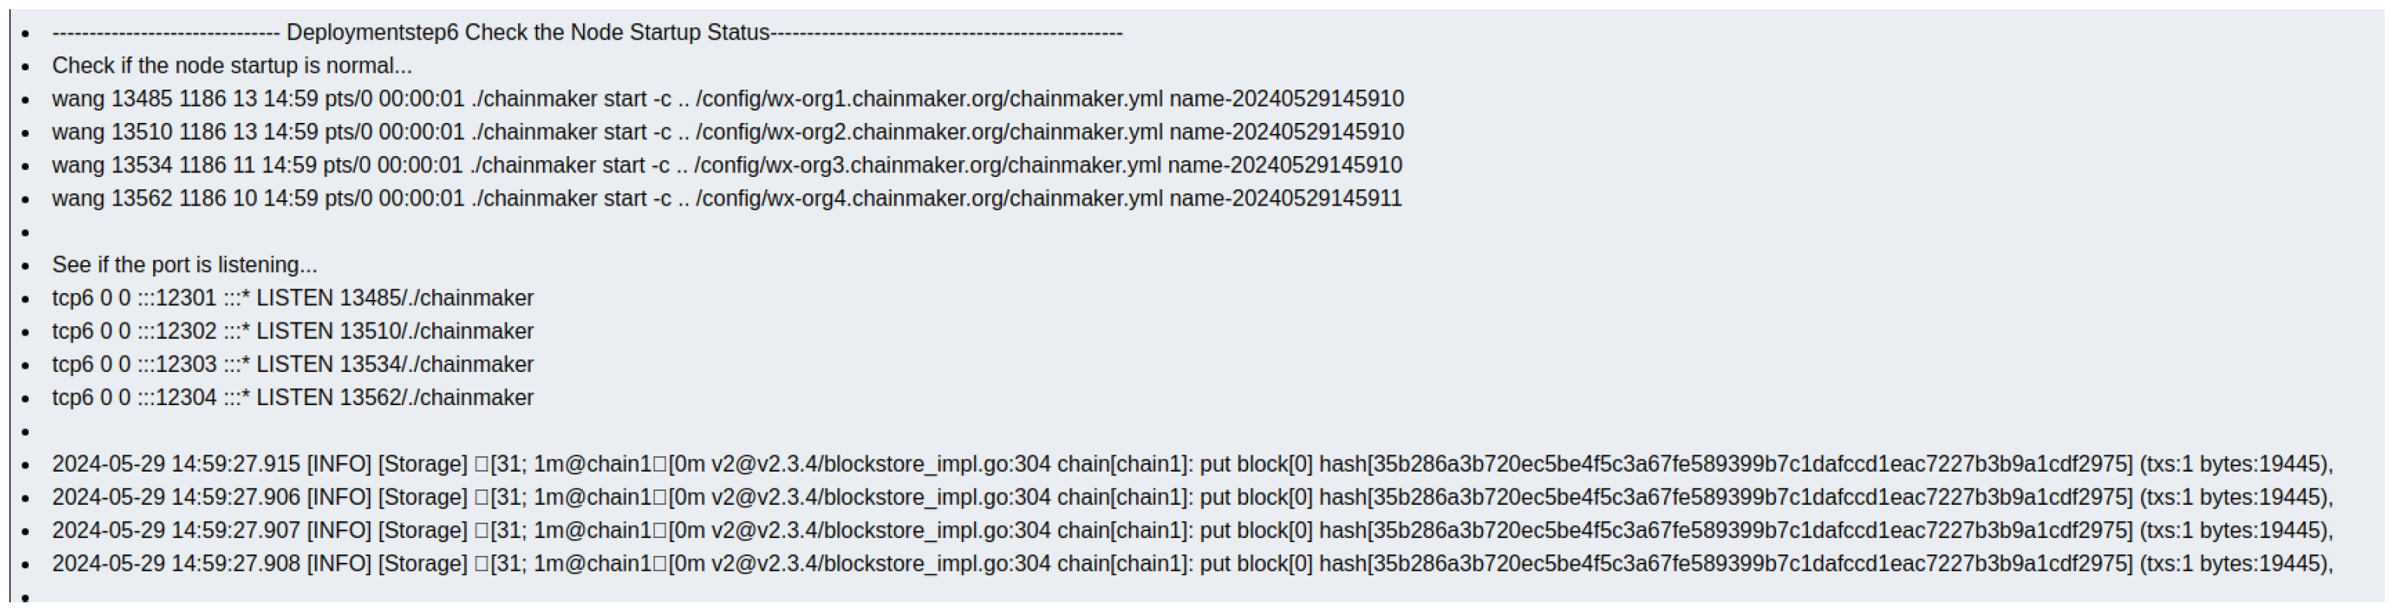Click the name-20240529145911 text
Viewport: 2394px width, 610px height.
[1285, 199]
